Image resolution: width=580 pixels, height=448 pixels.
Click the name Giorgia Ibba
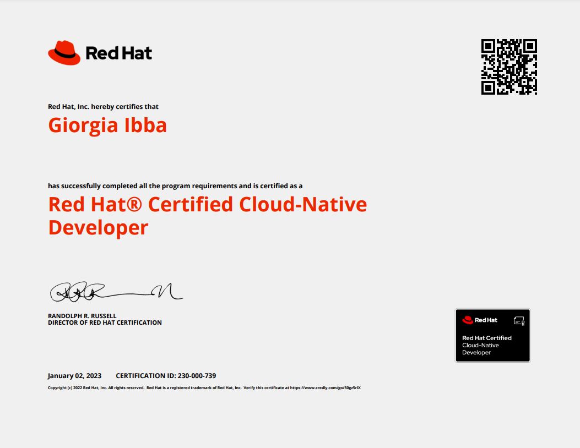107,125
